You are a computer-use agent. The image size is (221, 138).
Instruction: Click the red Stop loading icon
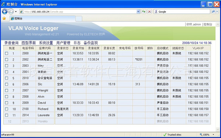(150, 12)
